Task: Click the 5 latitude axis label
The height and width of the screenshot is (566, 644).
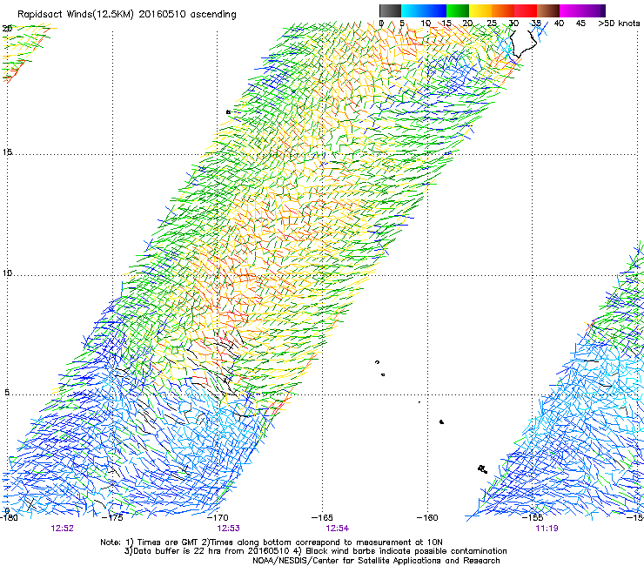Action: click(x=7, y=392)
